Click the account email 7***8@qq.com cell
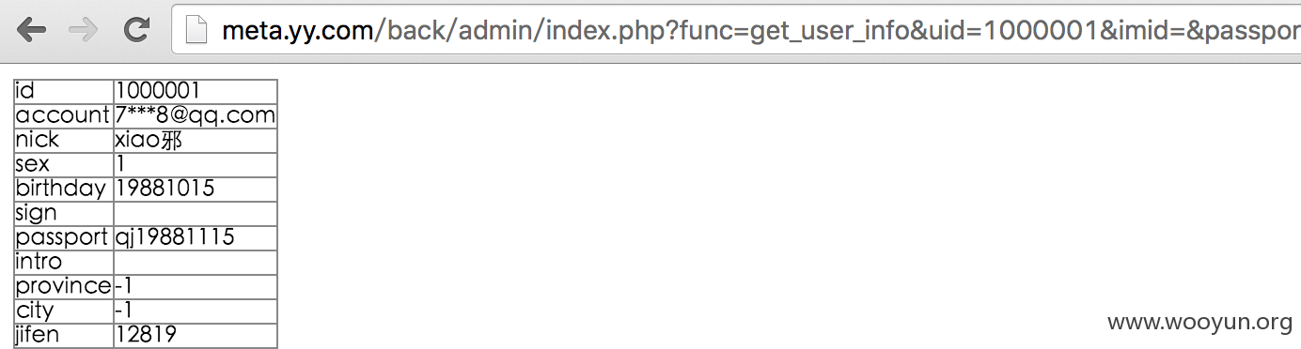This screenshot has height=349, width=1301. point(196,115)
